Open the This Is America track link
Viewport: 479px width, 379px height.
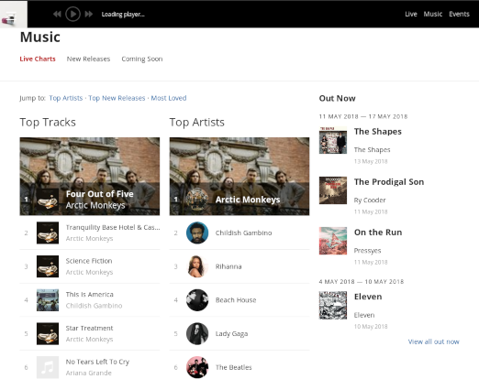(90, 295)
